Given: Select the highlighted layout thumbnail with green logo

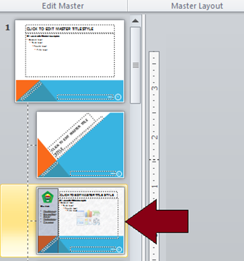Looking at the screenshot, I should 81,221.
